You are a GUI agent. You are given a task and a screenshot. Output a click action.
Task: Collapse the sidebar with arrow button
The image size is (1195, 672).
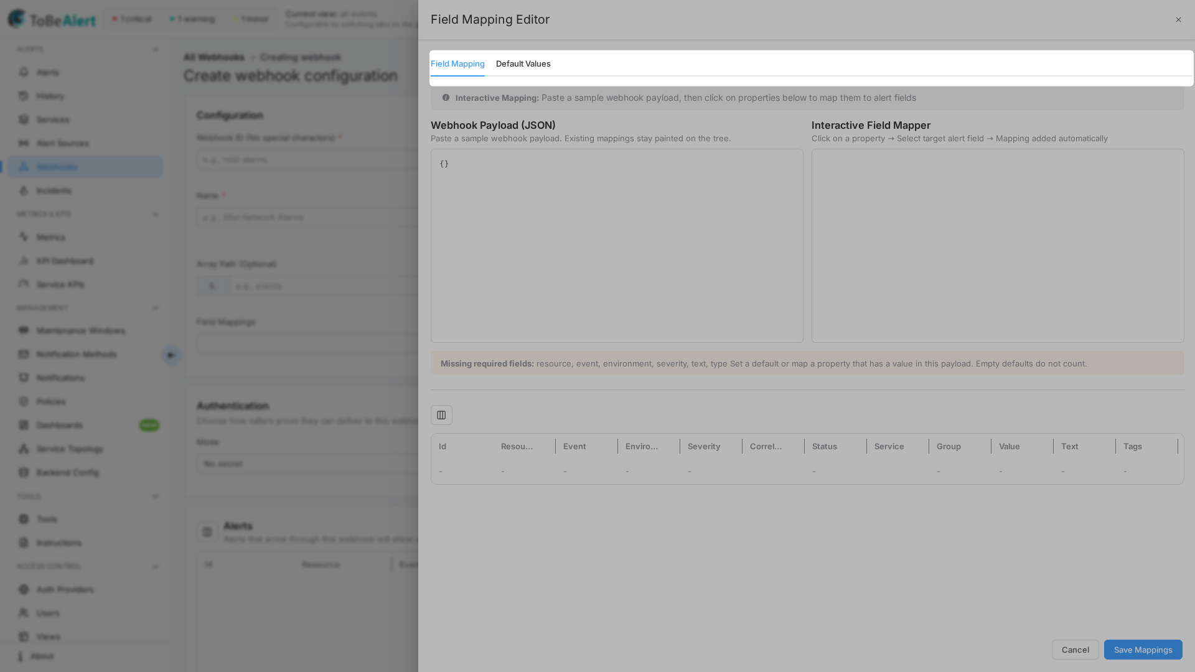[x=171, y=355]
